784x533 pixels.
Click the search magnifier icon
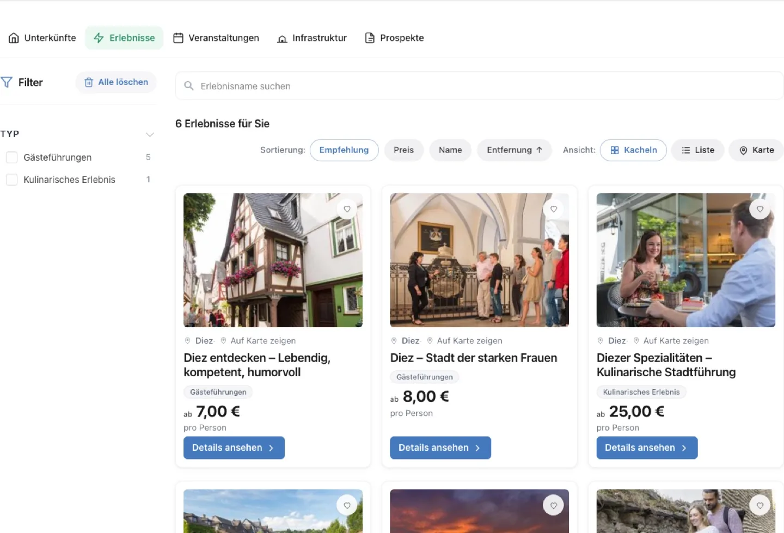point(189,86)
